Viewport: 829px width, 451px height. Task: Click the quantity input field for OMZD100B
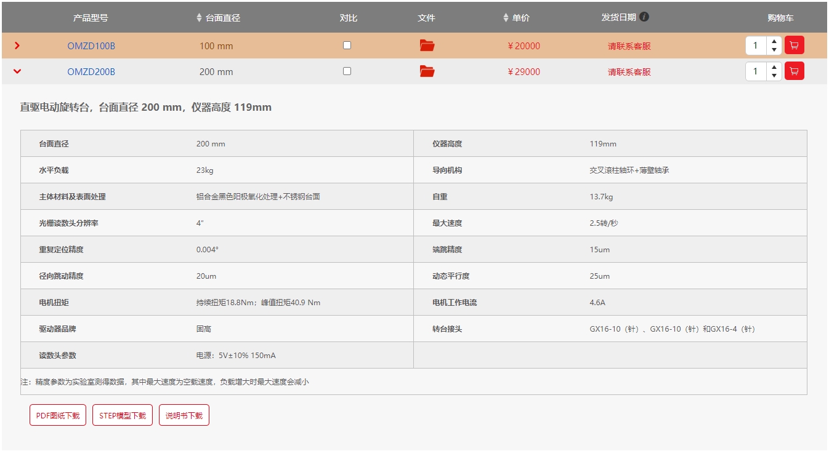coord(756,46)
